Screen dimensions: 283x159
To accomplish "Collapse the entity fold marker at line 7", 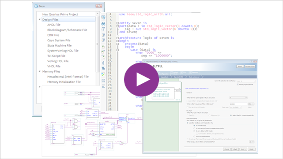I will coord(117,23).
